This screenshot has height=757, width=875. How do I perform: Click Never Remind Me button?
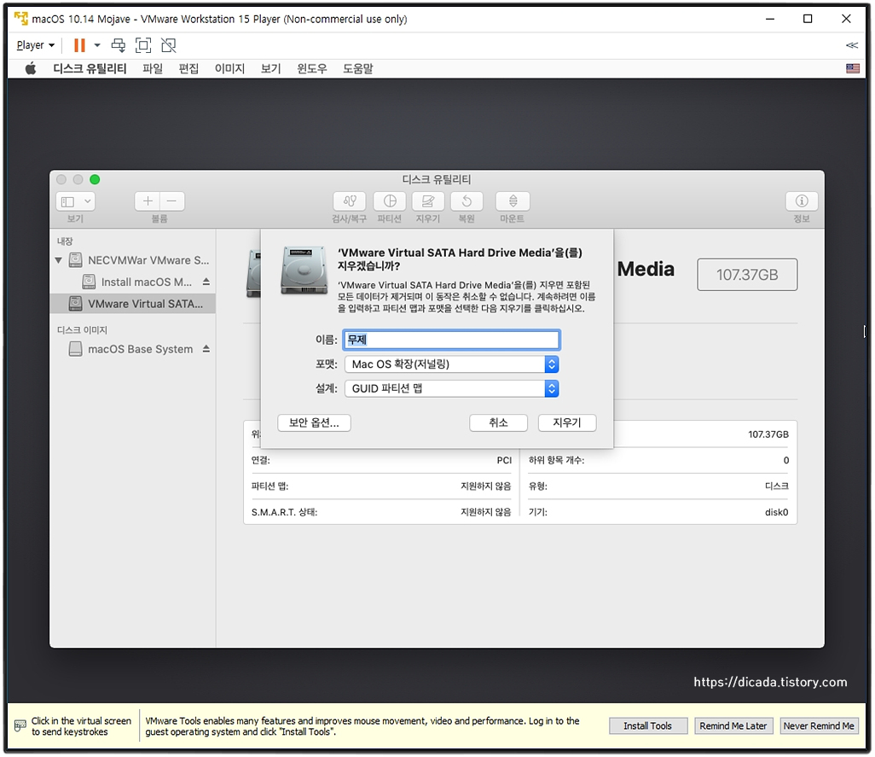819,725
